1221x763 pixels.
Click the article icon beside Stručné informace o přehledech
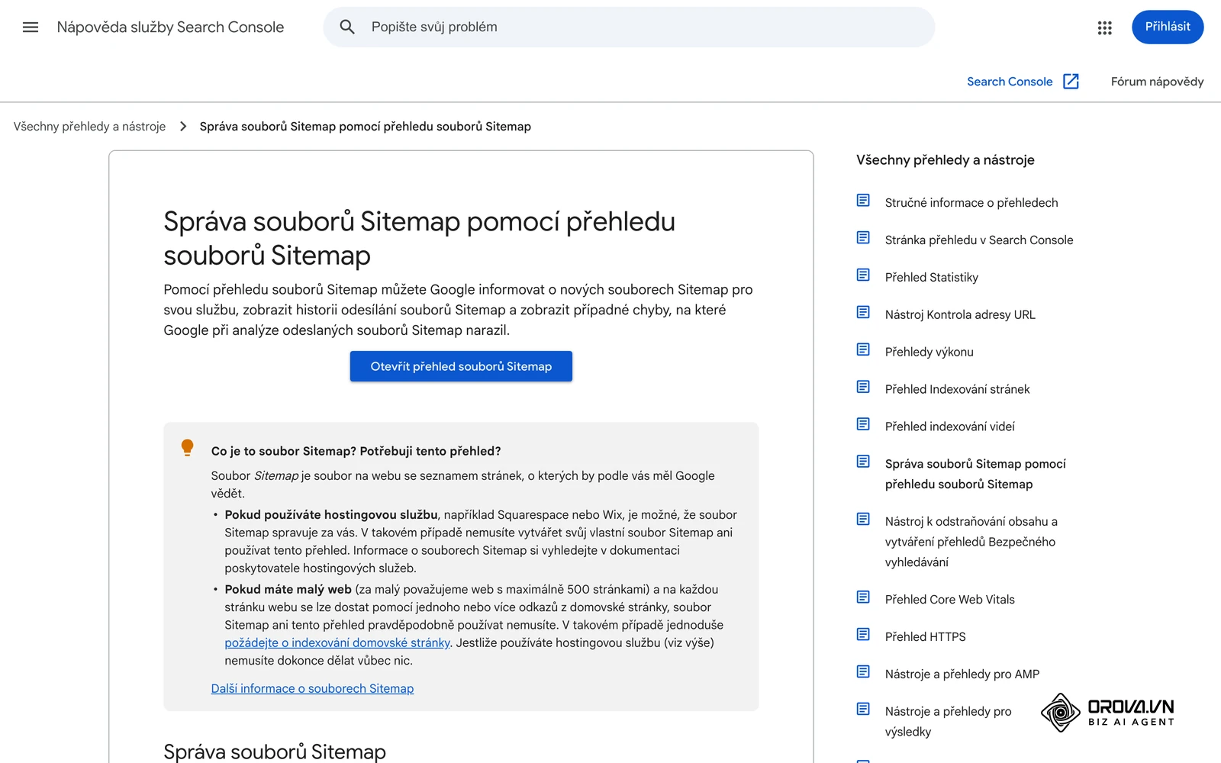pyautogui.click(x=863, y=201)
